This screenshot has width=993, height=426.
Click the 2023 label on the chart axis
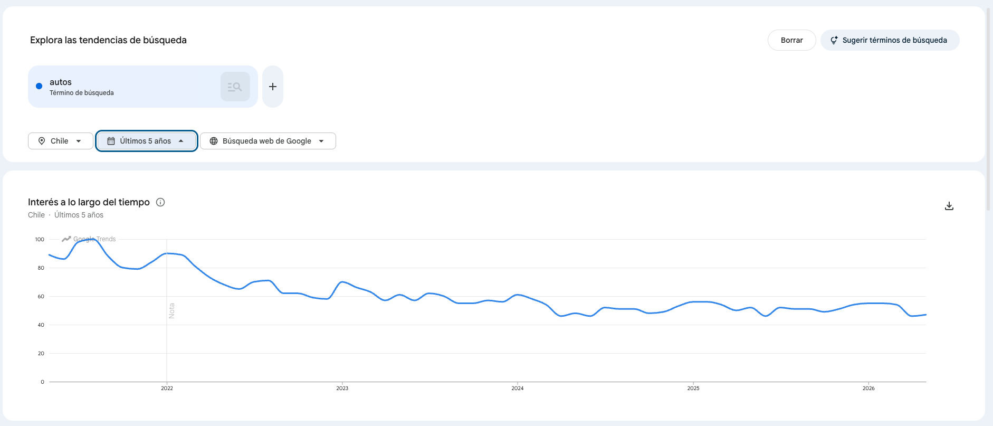click(342, 388)
